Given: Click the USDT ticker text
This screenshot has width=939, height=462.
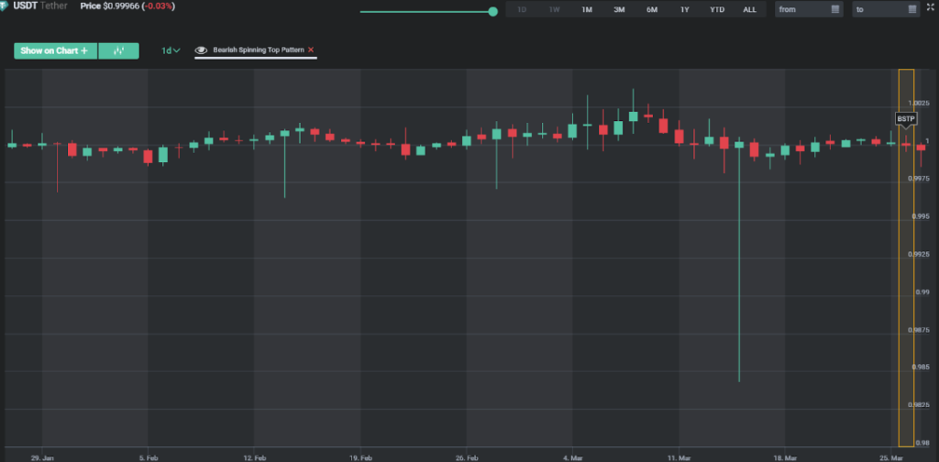Looking at the screenshot, I should [x=25, y=6].
